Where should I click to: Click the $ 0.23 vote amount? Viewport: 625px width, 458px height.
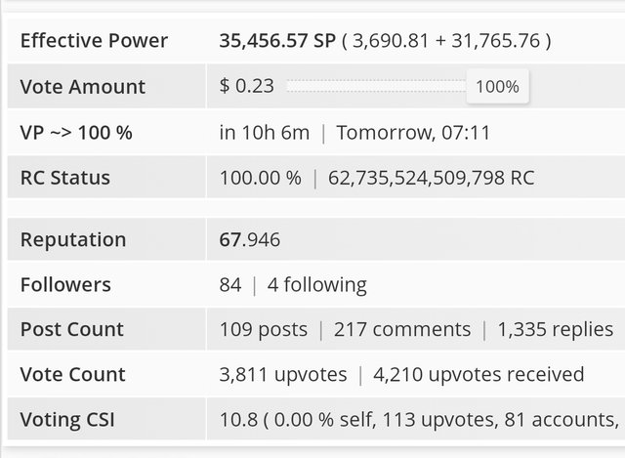(x=247, y=86)
